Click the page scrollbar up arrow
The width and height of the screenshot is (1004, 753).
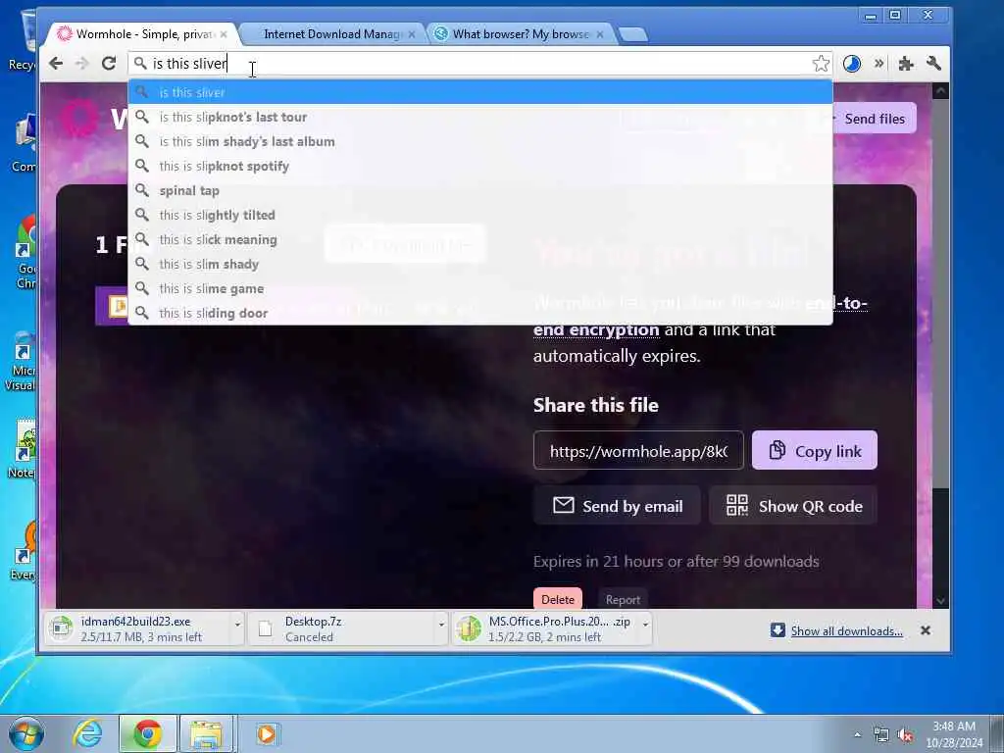point(940,91)
